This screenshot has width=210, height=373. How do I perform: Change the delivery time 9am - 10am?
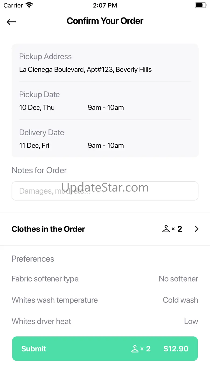coord(106,145)
